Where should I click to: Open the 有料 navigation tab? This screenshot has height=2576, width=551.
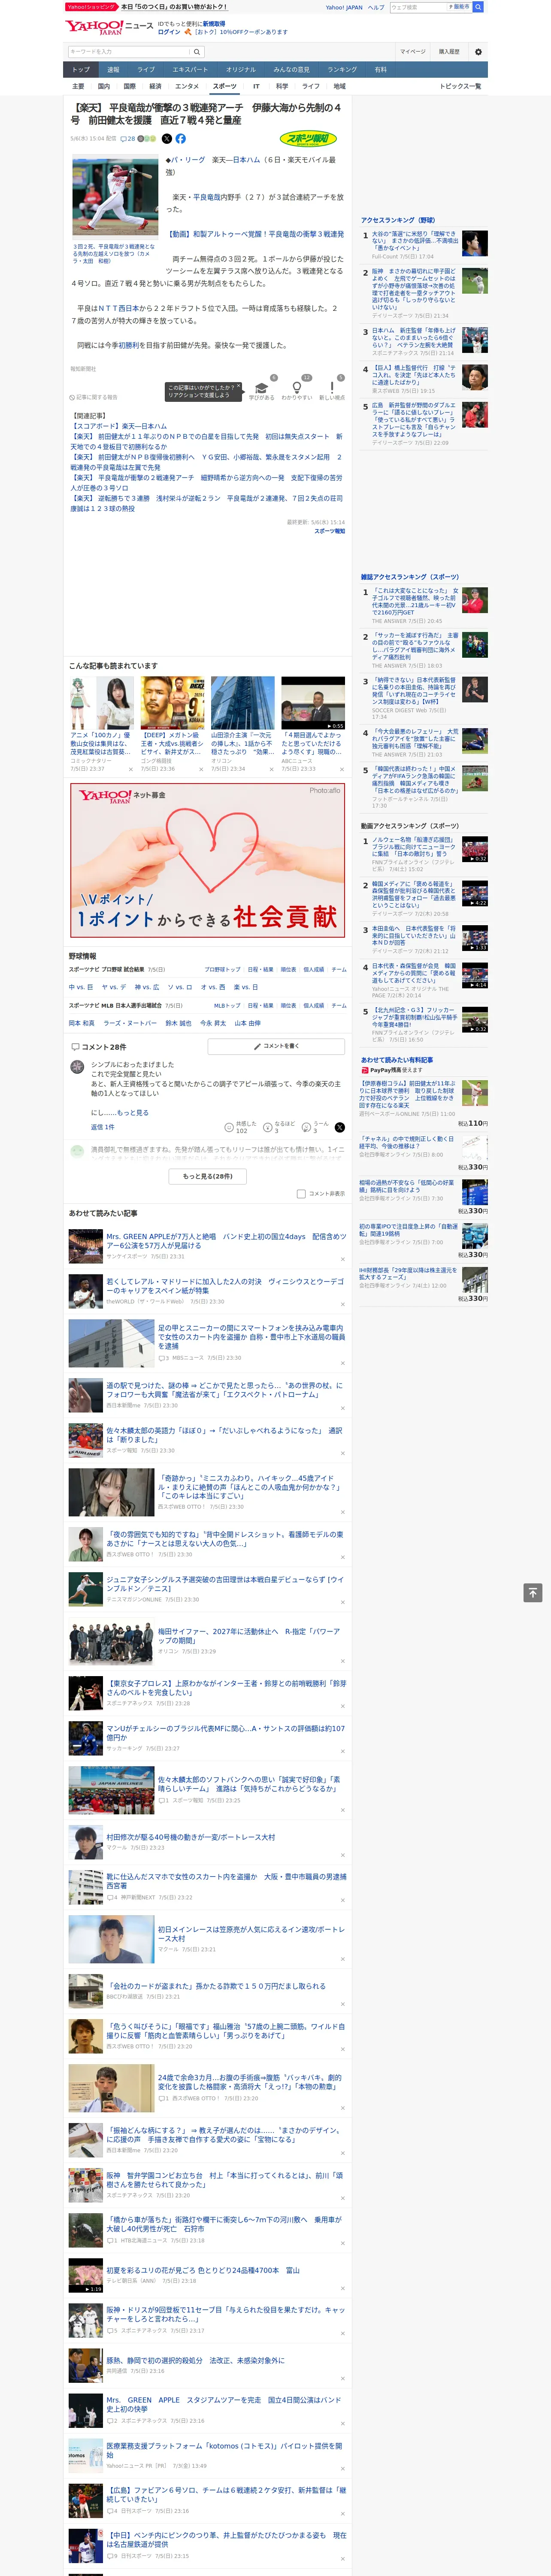tap(380, 70)
